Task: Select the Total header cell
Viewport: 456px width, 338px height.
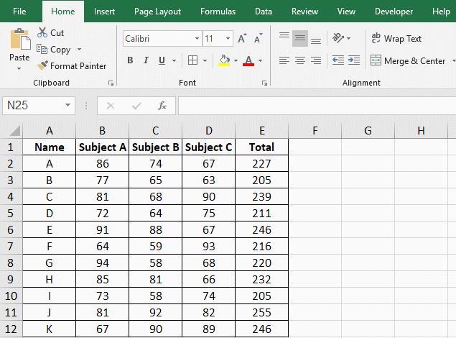Action: pos(261,147)
